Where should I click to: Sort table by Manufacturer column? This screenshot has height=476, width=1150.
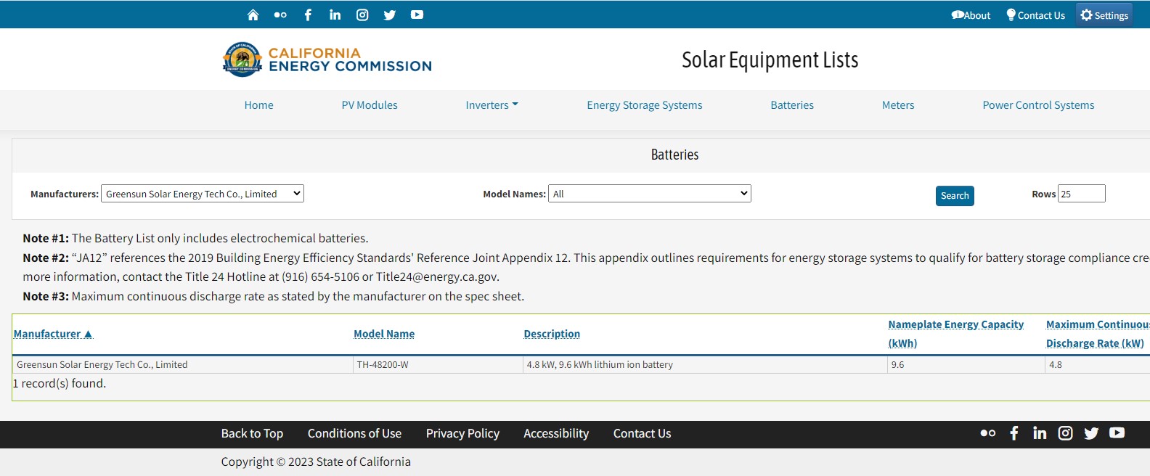click(x=53, y=334)
